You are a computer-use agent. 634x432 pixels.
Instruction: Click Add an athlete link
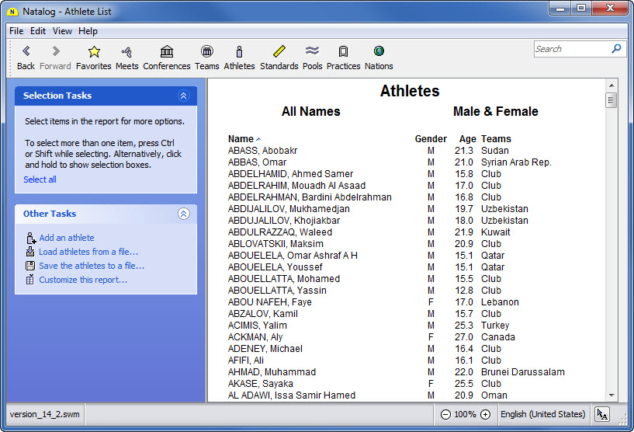click(x=67, y=238)
